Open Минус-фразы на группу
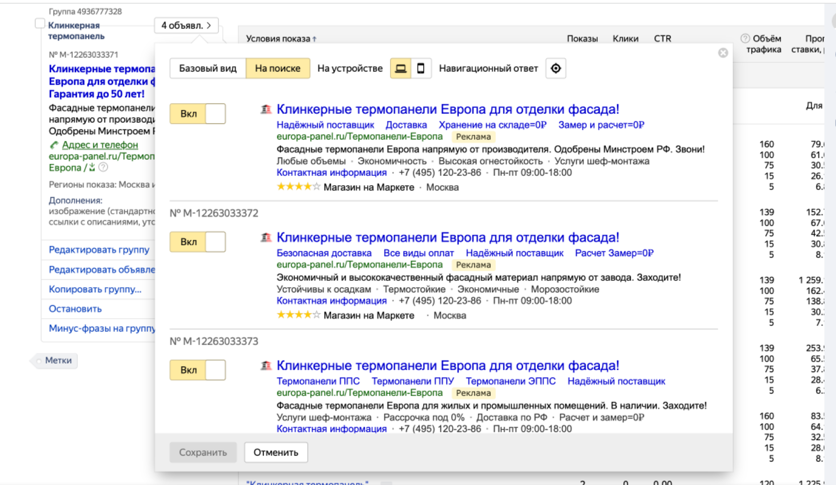This screenshot has height=485, width=836. (x=102, y=328)
